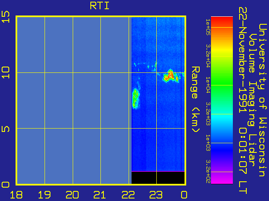The width and height of the screenshot is (269, 201).
Task: Click the hour 23 time axis label
Action: coord(156,195)
